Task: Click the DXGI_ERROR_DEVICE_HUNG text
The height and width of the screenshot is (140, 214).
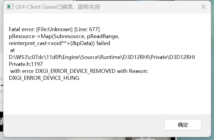Action: click(x=44, y=78)
